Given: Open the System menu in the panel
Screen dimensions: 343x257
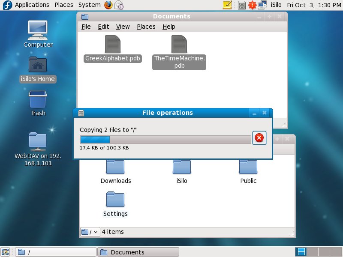Looking at the screenshot, I should coord(89,5).
